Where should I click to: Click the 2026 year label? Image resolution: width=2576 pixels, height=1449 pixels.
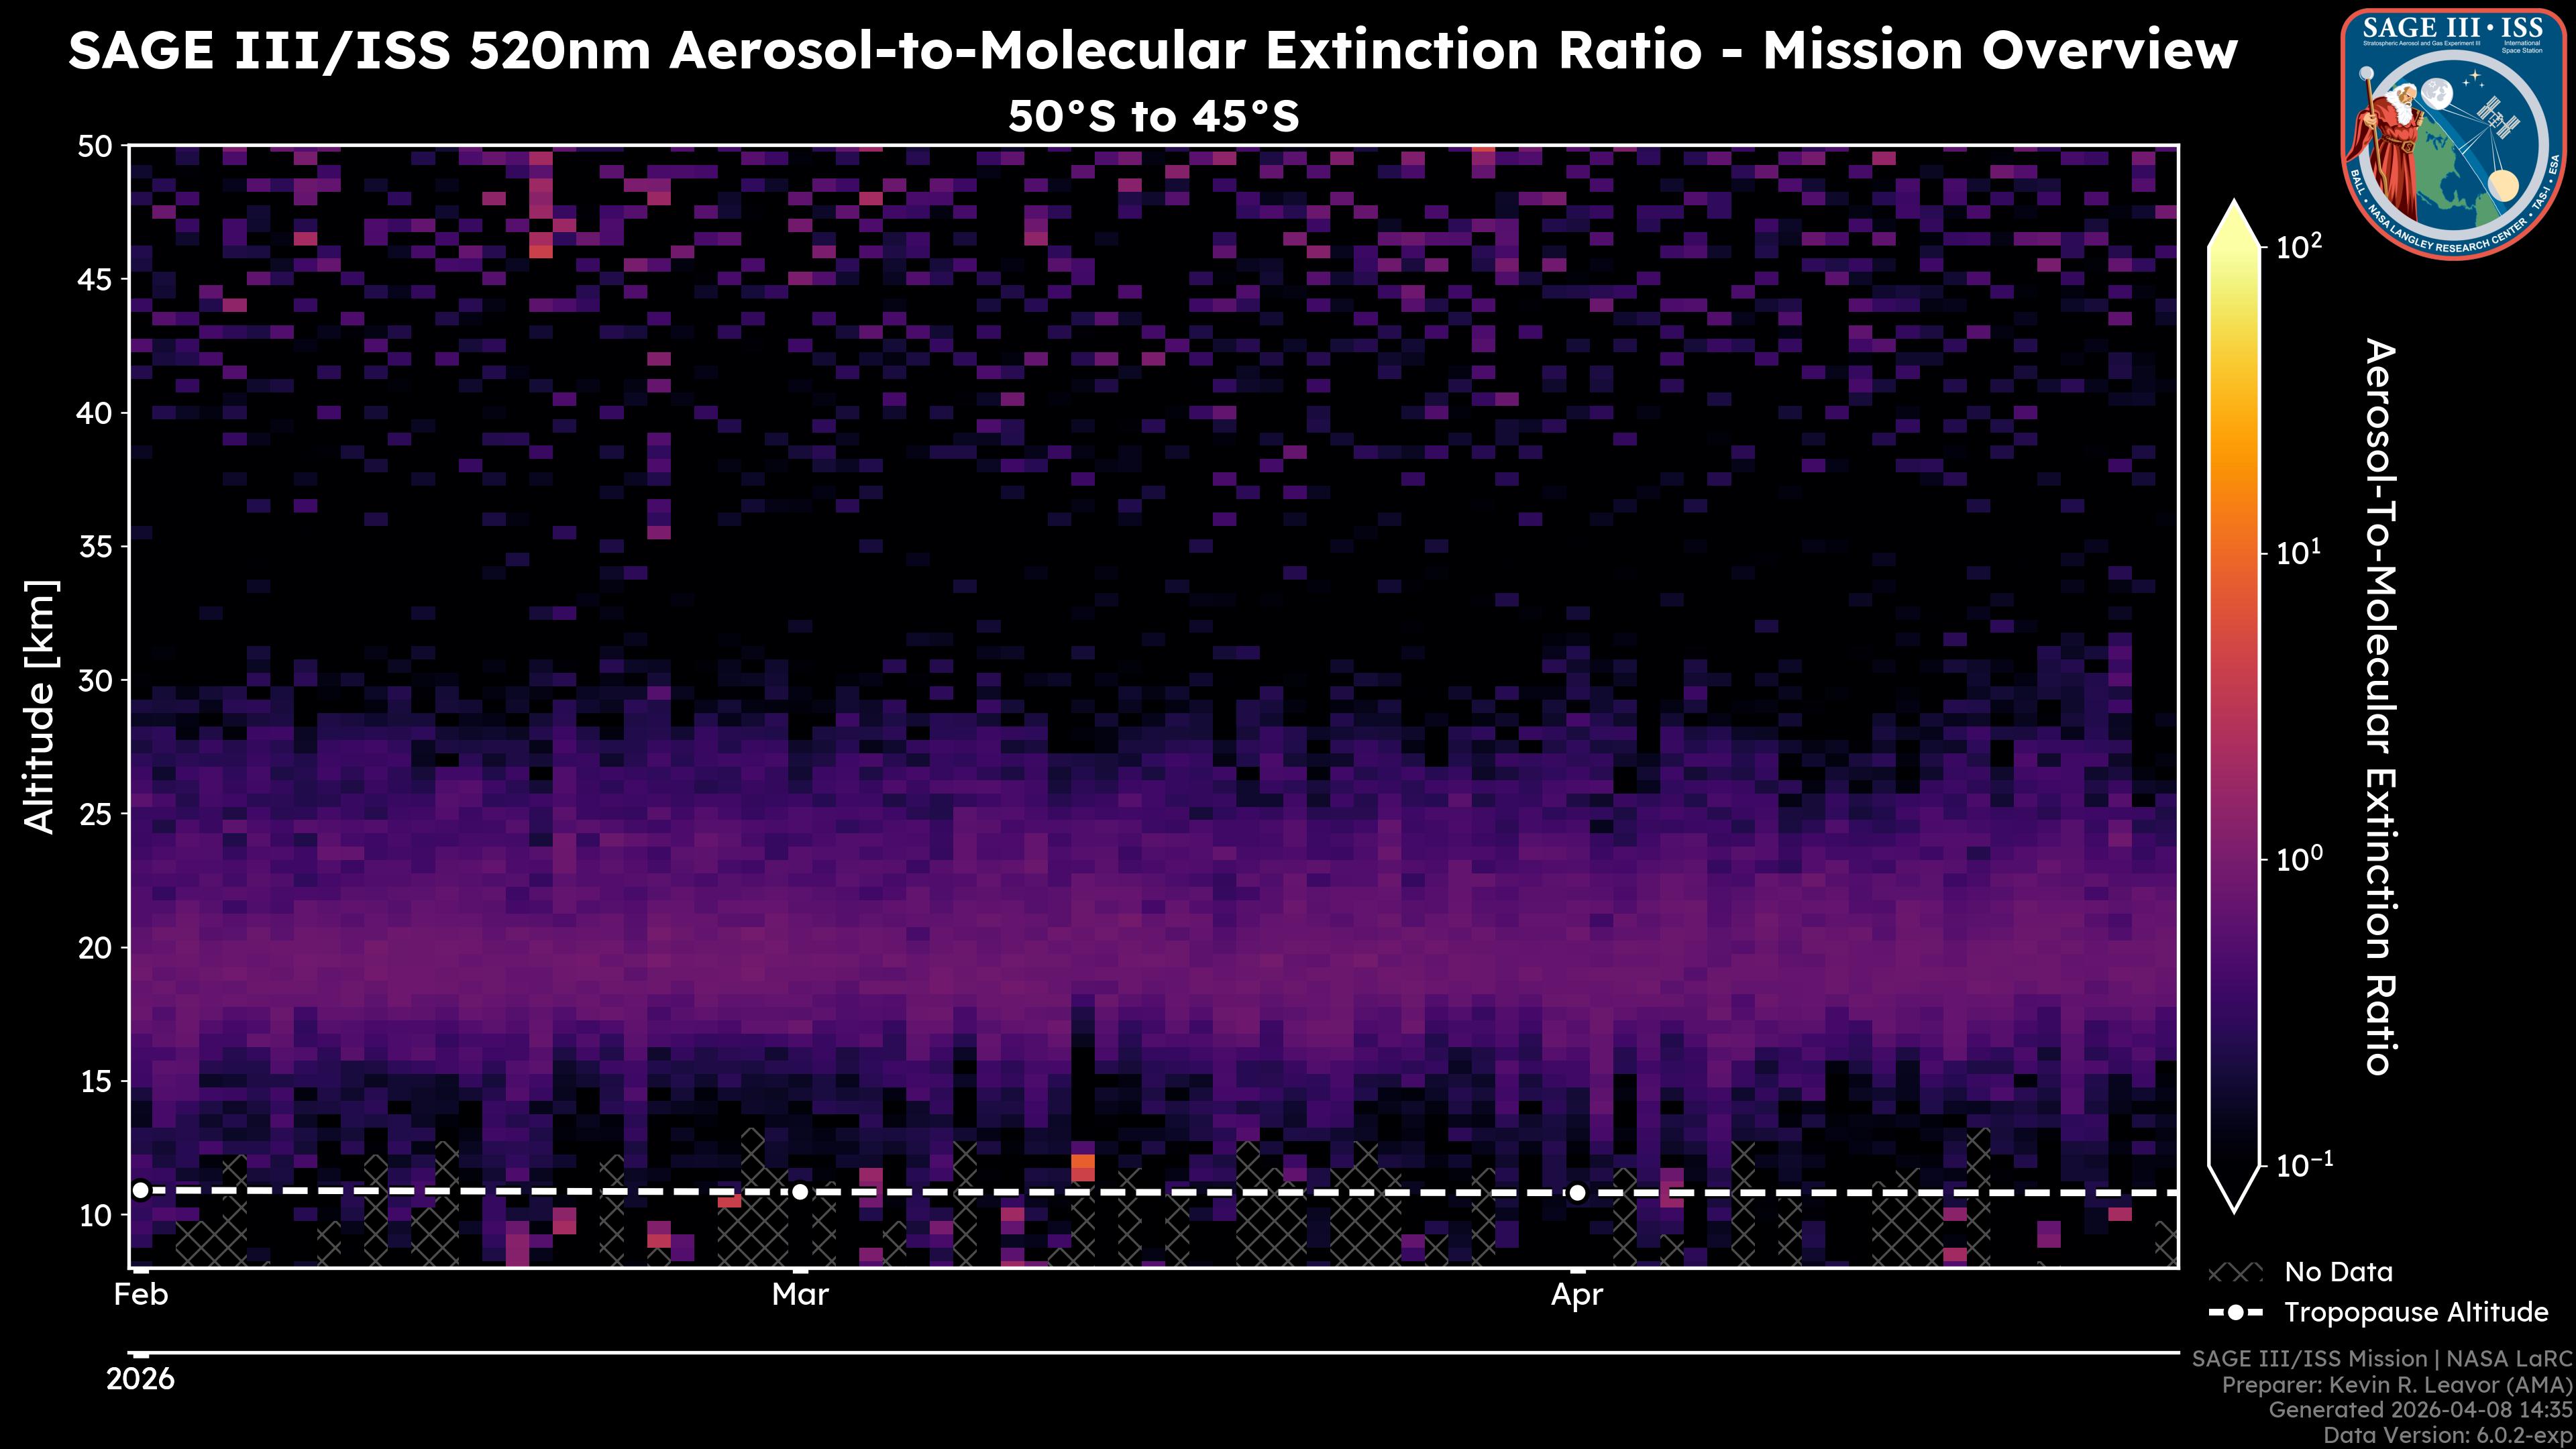141,1380
